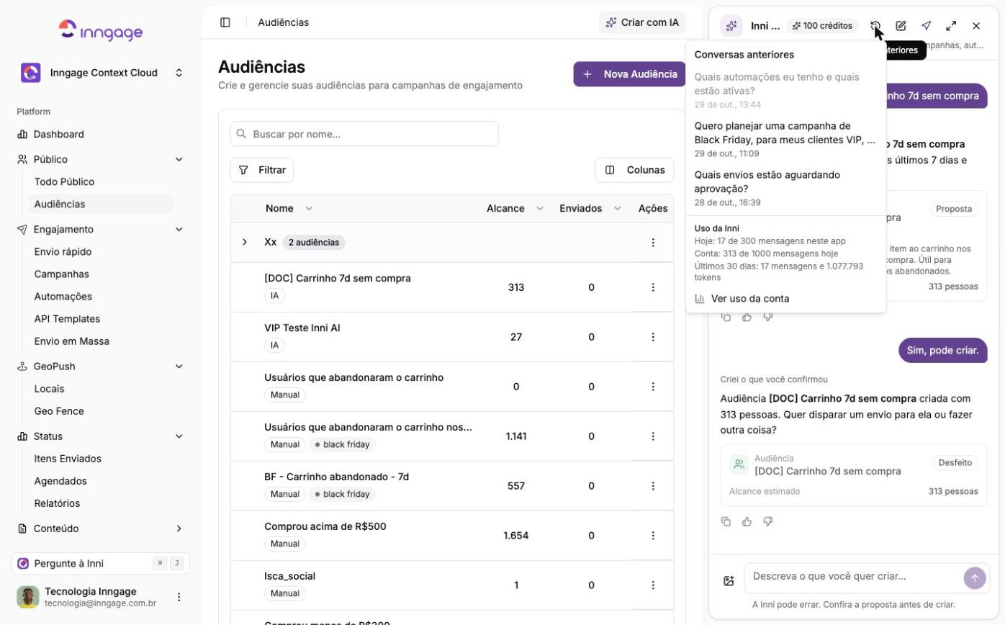Click Ver uso da conta link
This screenshot has width=1005, height=625.
pos(742,298)
